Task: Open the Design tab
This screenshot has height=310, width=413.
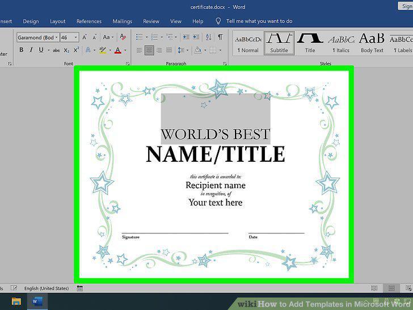Action: click(x=31, y=21)
